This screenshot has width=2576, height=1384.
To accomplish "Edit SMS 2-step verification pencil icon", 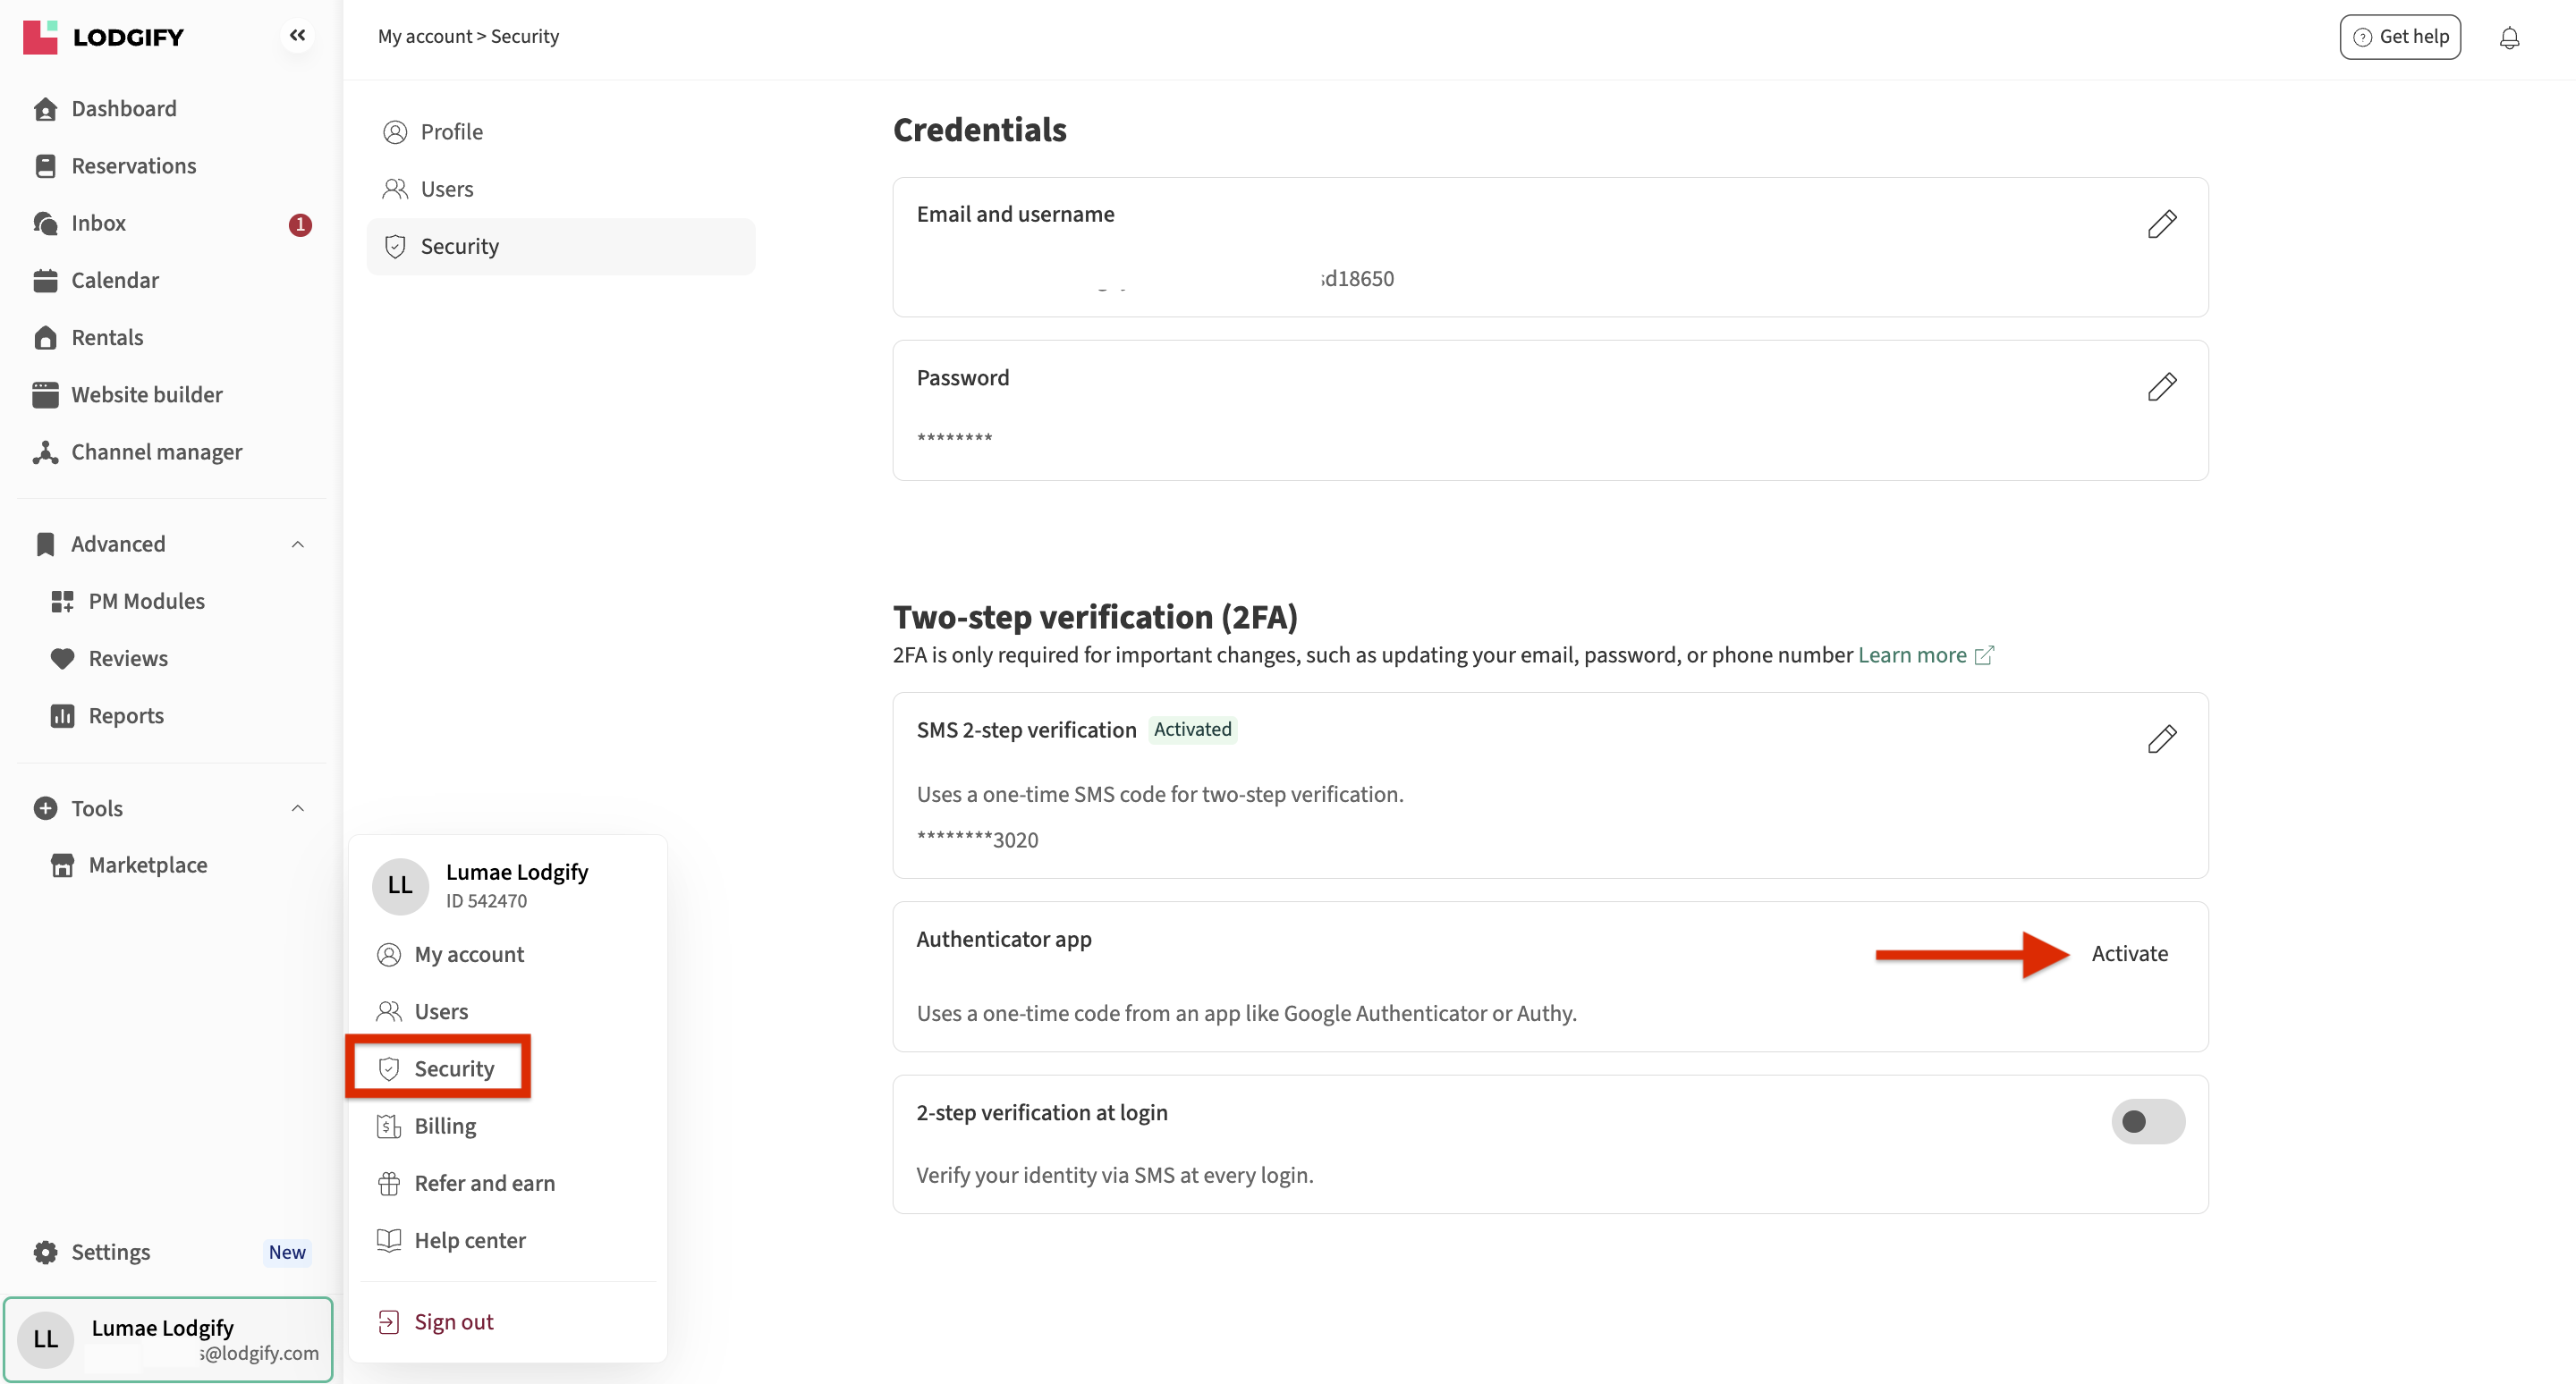I will (2161, 739).
